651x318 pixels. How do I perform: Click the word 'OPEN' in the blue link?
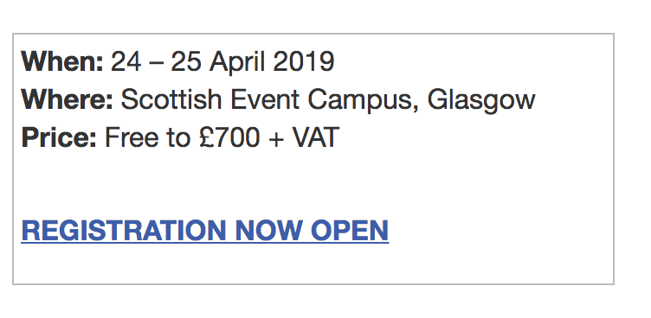pos(350,231)
